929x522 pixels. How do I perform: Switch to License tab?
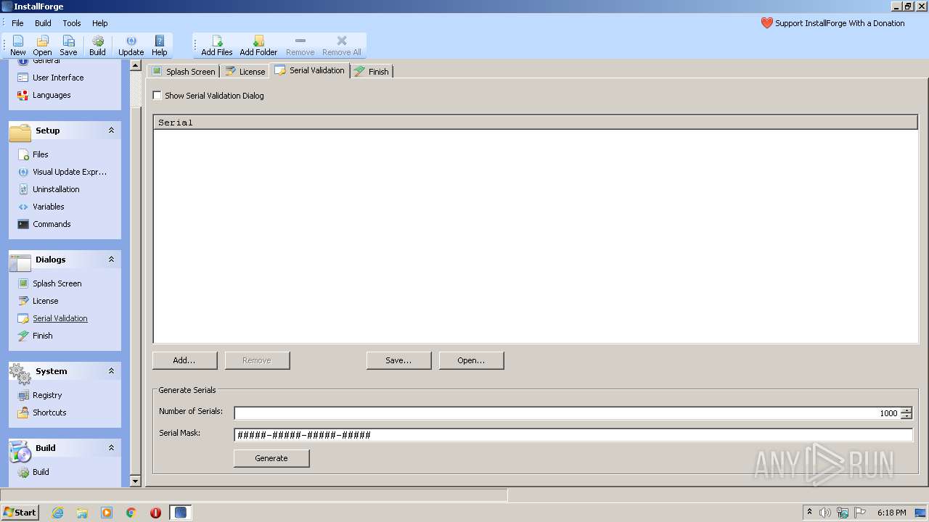(245, 72)
